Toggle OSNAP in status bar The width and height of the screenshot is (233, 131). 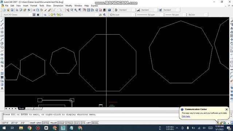61,123
